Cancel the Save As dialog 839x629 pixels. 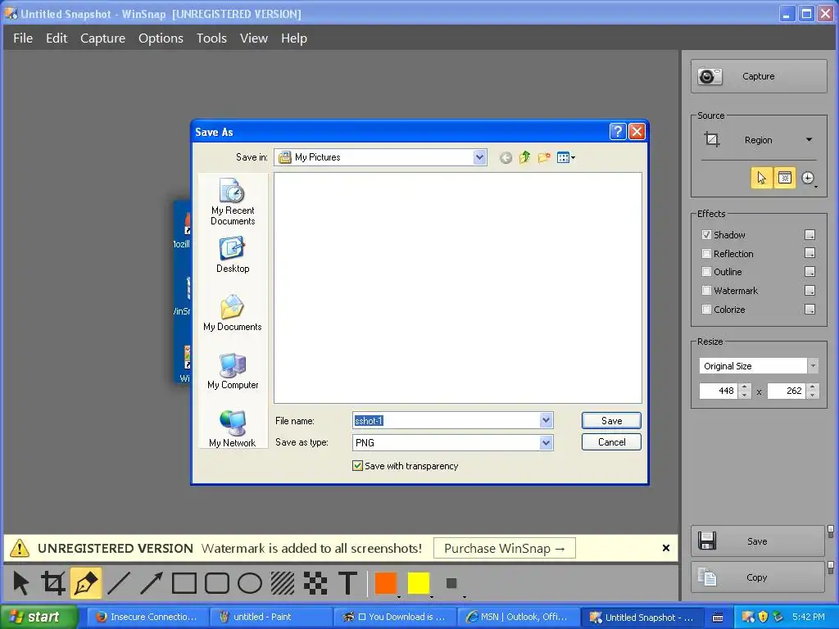point(611,441)
